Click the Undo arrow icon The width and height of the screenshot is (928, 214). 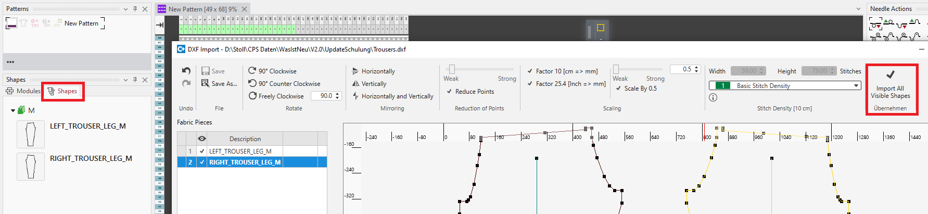(186, 71)
